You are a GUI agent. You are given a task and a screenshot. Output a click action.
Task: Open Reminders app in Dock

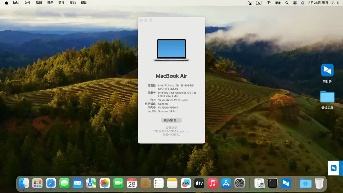159,183
